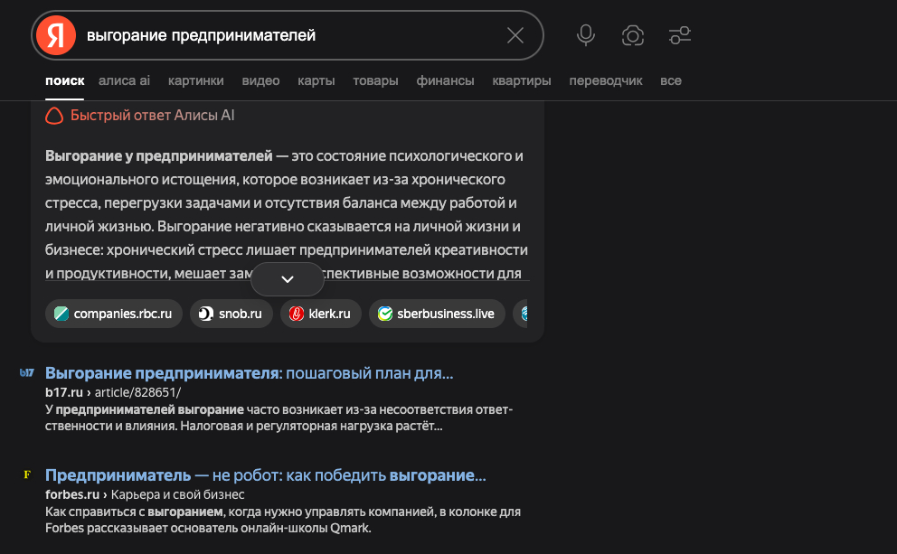
Task: Click the search input field
Action: 289,35
